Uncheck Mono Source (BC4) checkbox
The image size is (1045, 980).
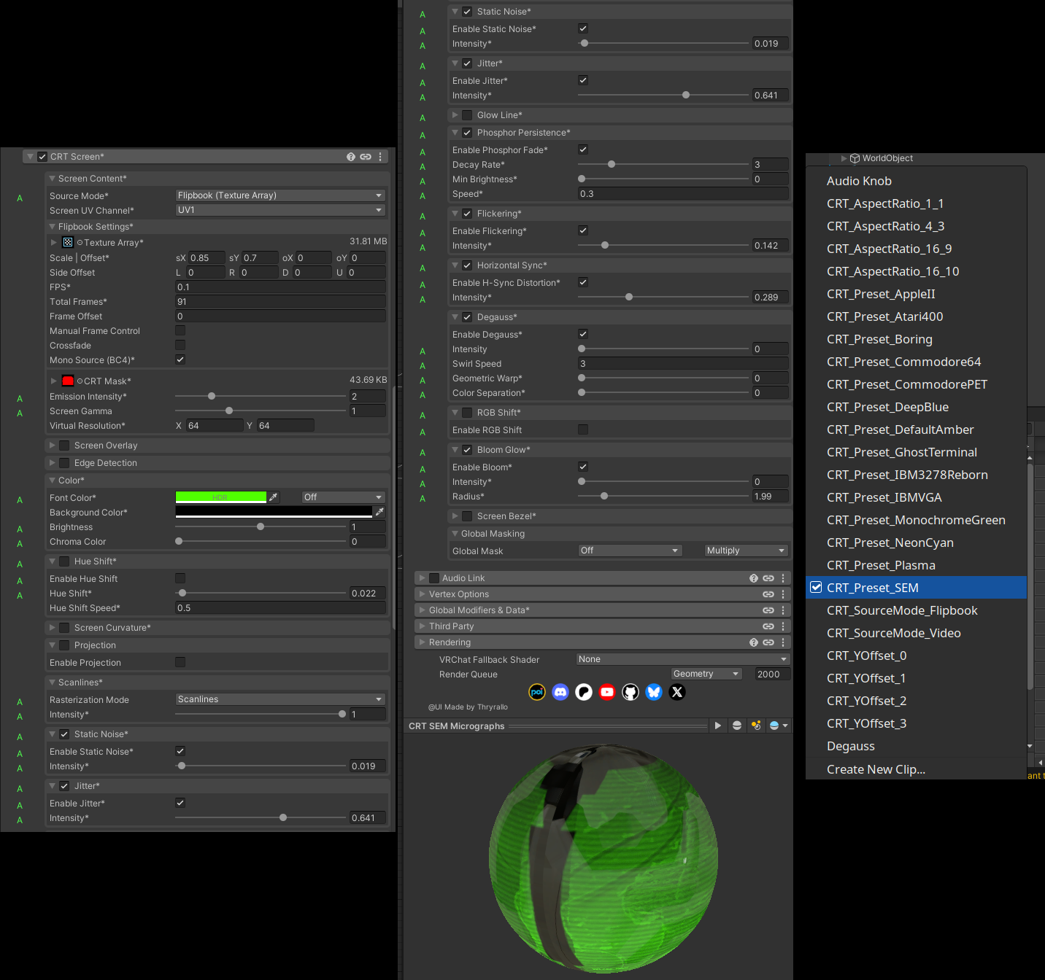pos(180,359)
